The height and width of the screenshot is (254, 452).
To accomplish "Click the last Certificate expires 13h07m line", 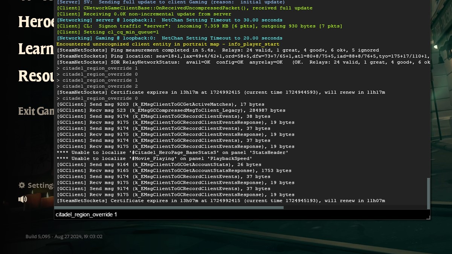I will coord(221,201).
